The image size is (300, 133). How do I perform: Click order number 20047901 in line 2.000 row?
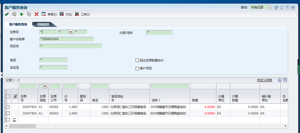point(30,113)
